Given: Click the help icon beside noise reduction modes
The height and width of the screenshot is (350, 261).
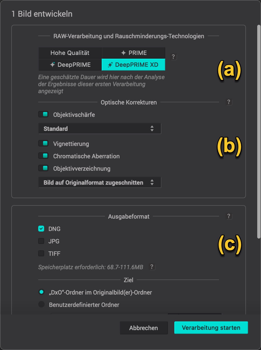Looking at the screenshot, I should [173, 57].
